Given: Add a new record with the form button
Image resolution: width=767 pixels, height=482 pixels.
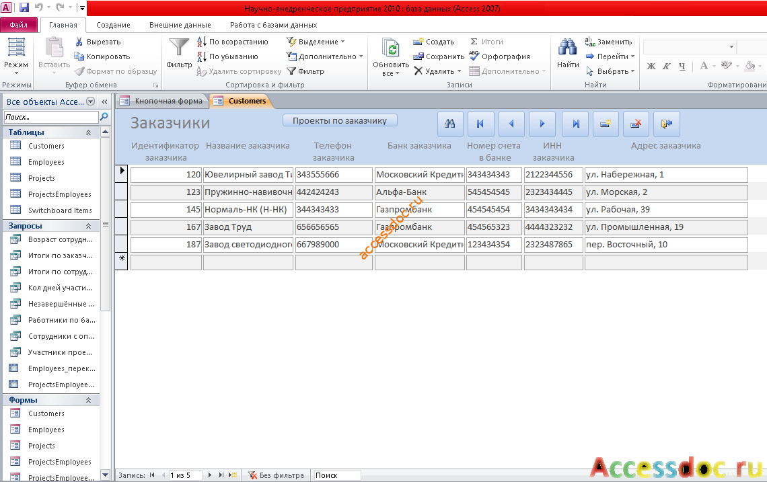Looking at the screenshot, I should 606,124.
